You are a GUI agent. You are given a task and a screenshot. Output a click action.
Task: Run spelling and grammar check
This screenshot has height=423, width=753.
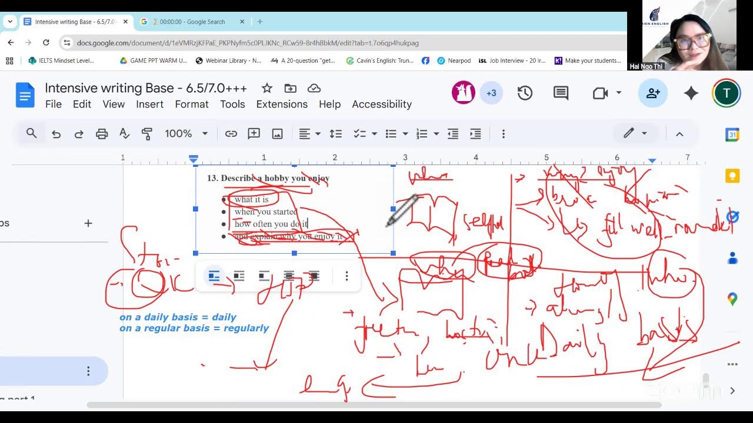pyautogui.click(x=124, y=134)
